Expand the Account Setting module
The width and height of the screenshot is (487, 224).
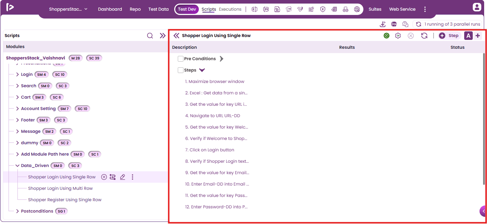(x=17, y=109)
